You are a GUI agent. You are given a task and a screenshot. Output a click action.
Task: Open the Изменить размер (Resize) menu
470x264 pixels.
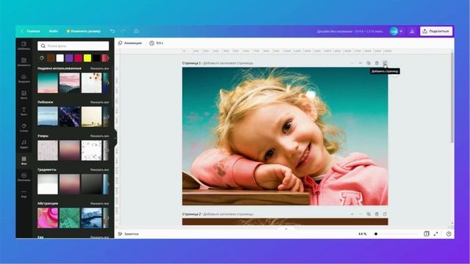84,31
